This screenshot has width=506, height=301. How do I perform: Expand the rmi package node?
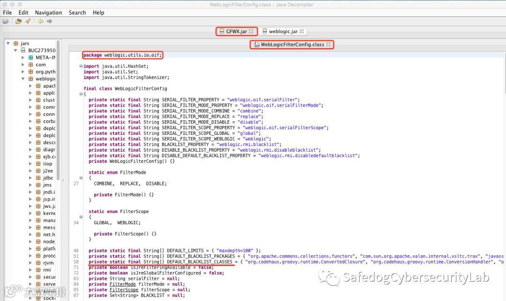30,270
